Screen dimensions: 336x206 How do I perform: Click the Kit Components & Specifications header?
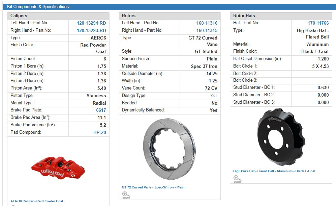(38, 7)
